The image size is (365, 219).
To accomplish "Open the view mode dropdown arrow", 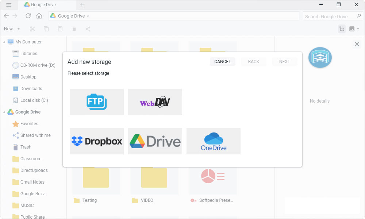I will 358,29.
